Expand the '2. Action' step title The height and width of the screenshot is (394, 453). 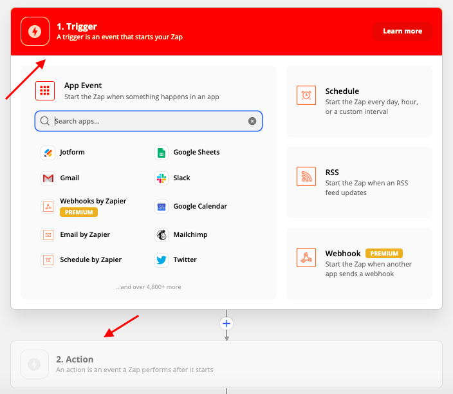[75, 359]
